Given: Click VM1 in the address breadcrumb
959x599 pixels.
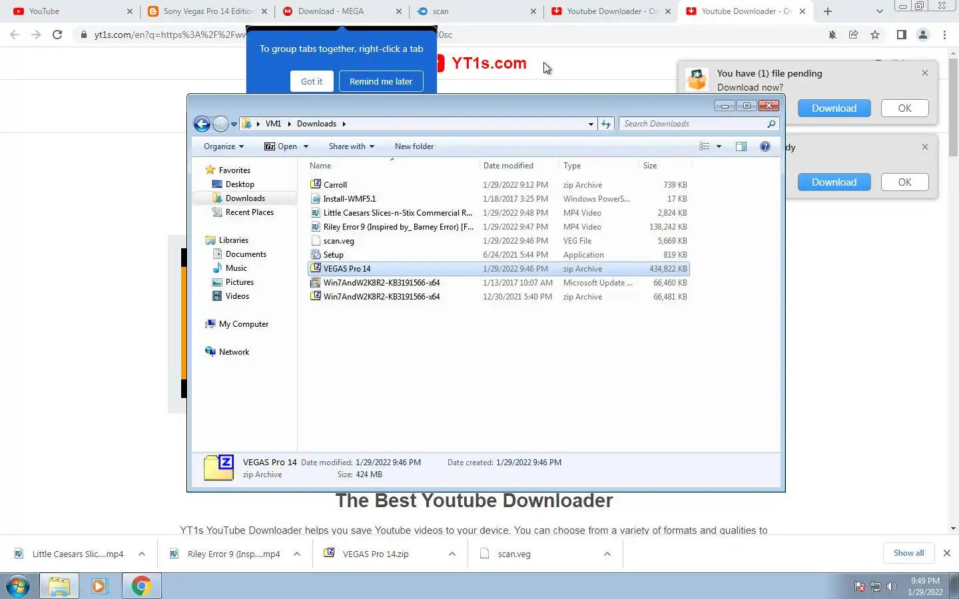Looking at the screenshot, I should pyautogui.click(x=273, y=124).
